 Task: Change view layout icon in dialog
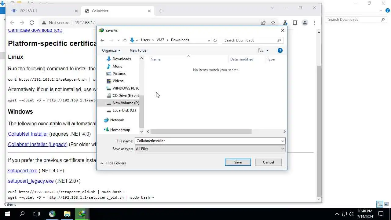[x=261, y=50]
